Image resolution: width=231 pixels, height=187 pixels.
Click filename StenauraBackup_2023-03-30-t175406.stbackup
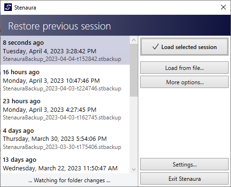(62, 147)
